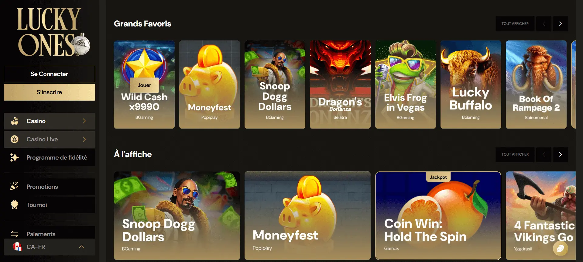Viewport: 583px width, 262px height.
Task: Click the Canada flag language icon
Action: pos(17,247)
